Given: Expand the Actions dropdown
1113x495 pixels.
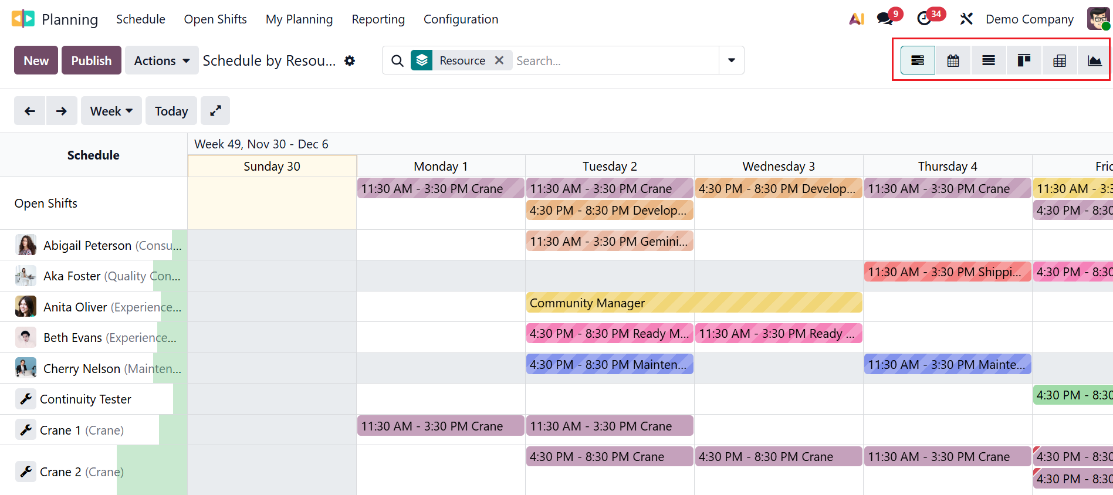Looking at the screenshot, I should 161,60.
